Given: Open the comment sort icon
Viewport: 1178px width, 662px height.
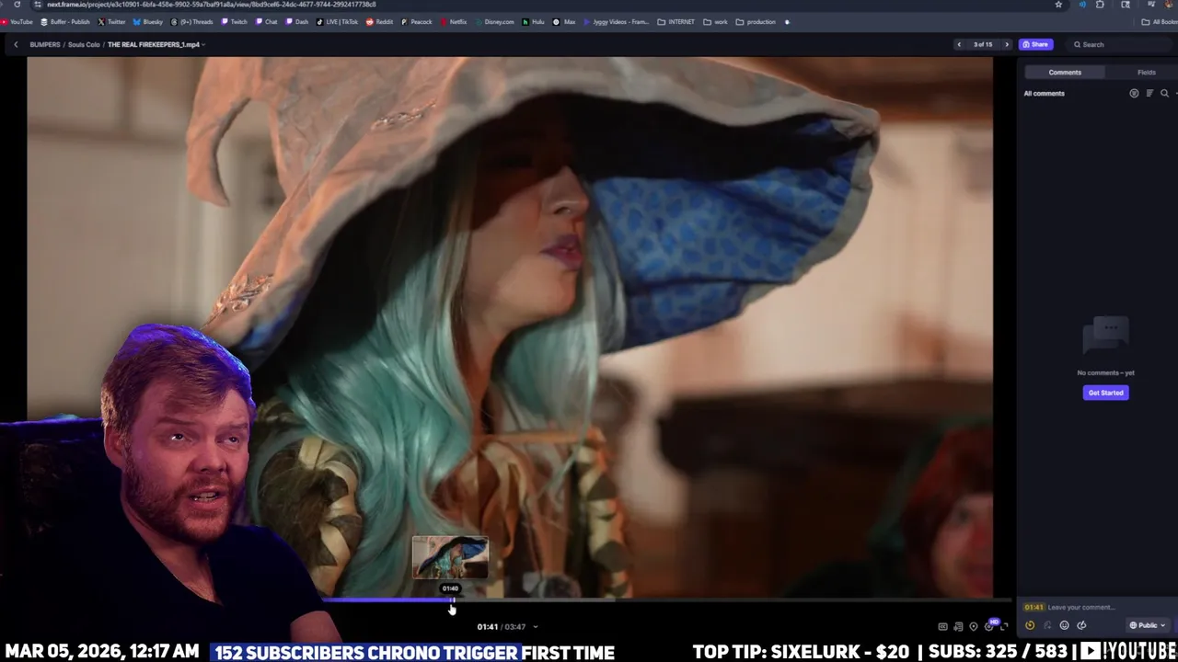Looking at the screenshot, I should coord(1149,93).
